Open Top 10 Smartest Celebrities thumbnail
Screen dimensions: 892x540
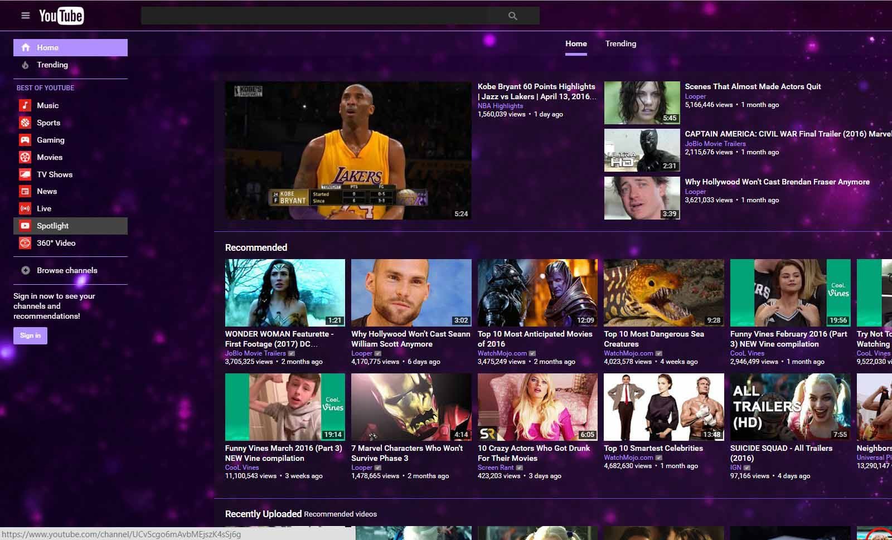click(664, 407)
